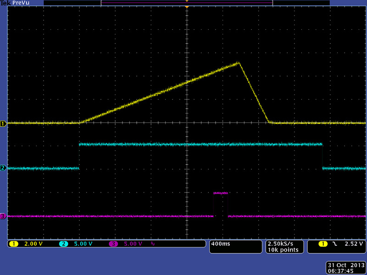Image resolution: width=367 pixels, height=275 pixels.
Task: Click the channel 1 yellow ground marker
Action: 3,123
